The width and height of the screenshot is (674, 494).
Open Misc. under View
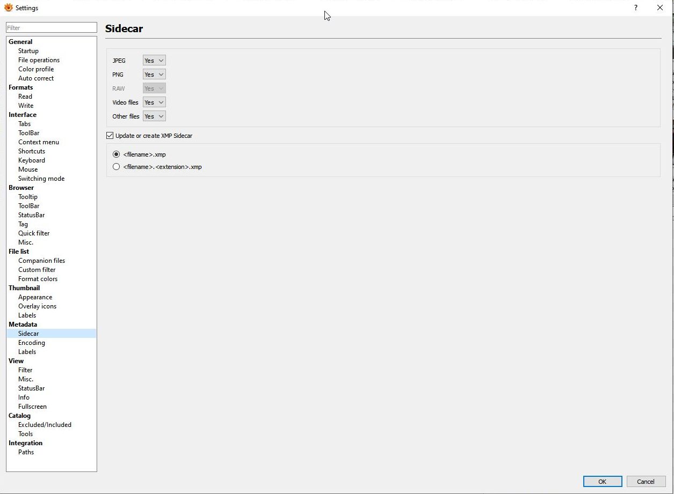[26, 379]
